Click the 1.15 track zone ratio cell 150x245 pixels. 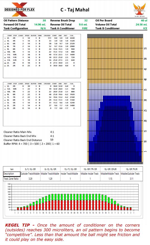[110, 179]
